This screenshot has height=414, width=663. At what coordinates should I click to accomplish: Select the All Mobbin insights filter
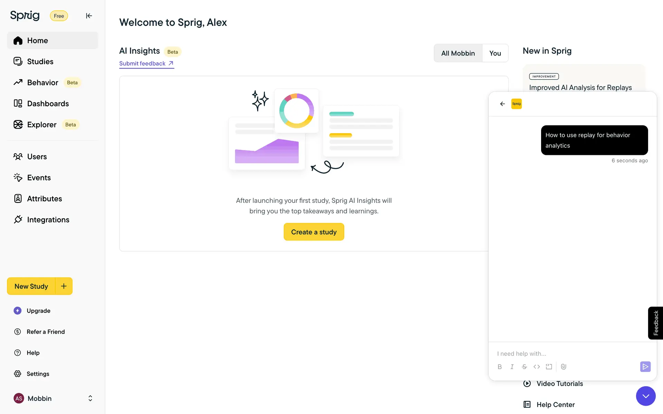[x=458, y=53]
